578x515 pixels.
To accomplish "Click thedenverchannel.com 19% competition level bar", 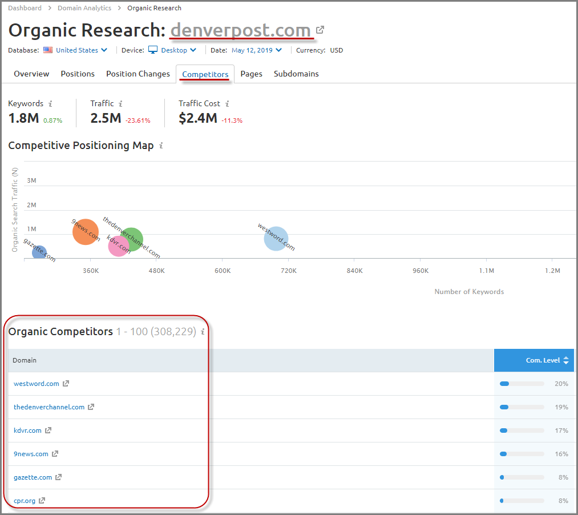I will point(522,407).
